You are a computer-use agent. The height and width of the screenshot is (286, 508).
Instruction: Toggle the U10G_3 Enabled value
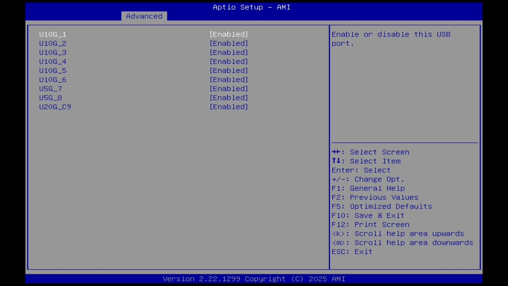[x=229, y=52]
